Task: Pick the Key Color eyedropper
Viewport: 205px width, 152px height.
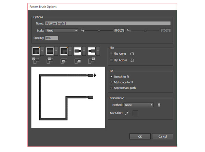Action: click(127, 113)
